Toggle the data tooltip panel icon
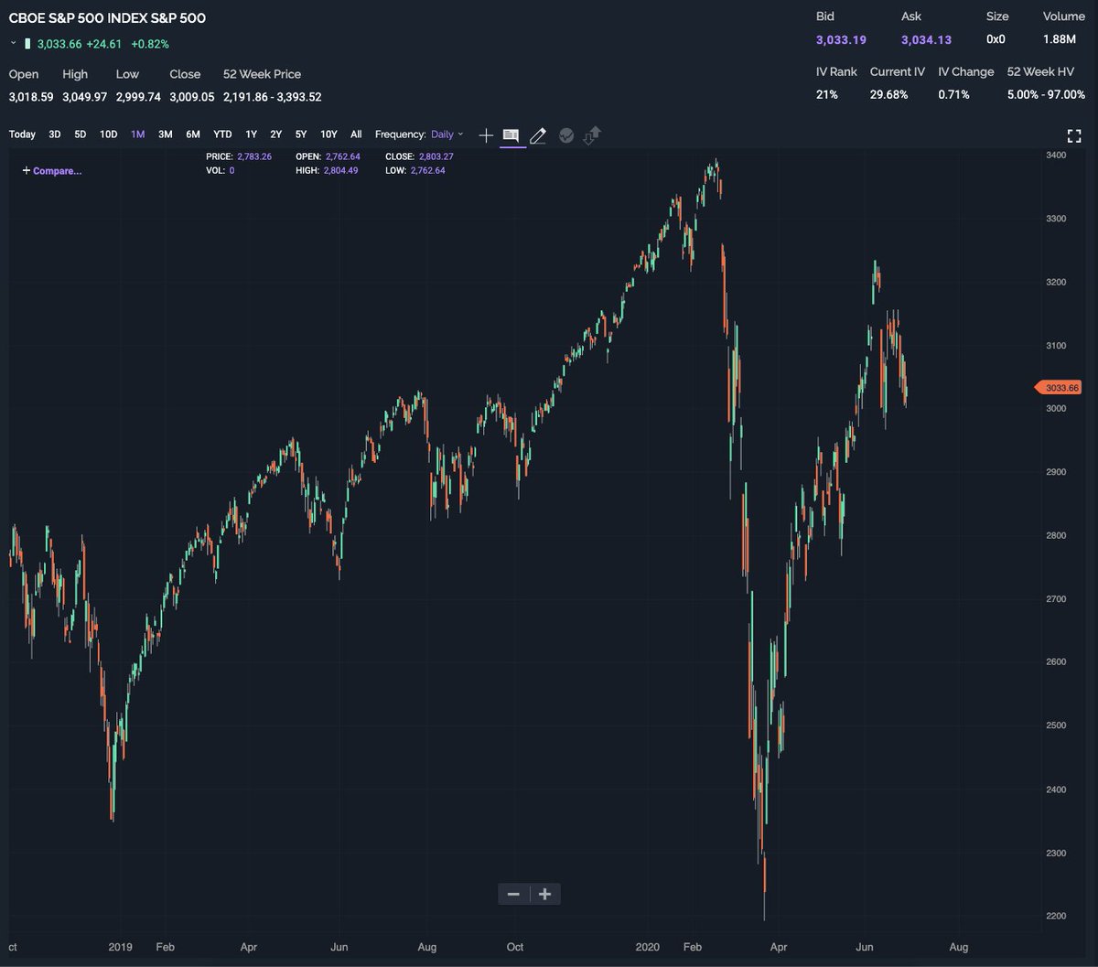1098x967 pixels. click(x=511, y=135)
